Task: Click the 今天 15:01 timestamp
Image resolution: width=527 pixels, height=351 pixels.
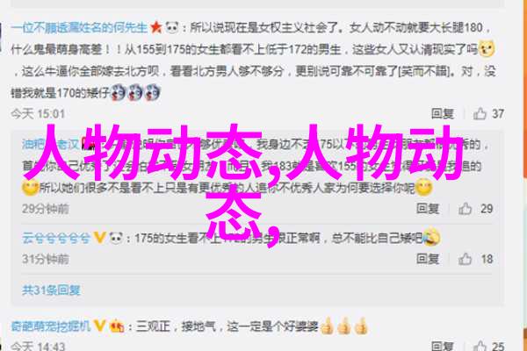Action: [38, 114]
